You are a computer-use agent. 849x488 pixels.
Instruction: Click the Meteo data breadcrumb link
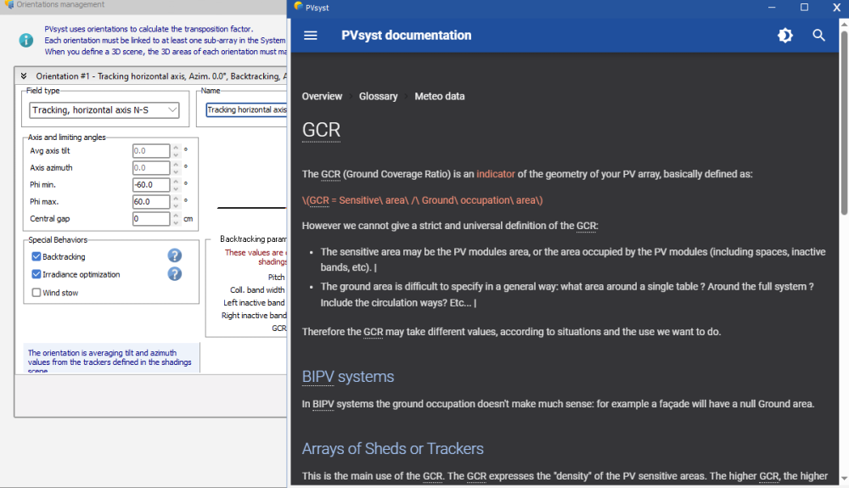(439, 97)
